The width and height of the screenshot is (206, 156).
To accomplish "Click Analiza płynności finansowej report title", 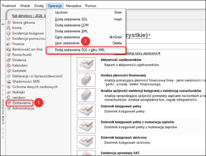I will coord(123,75).
